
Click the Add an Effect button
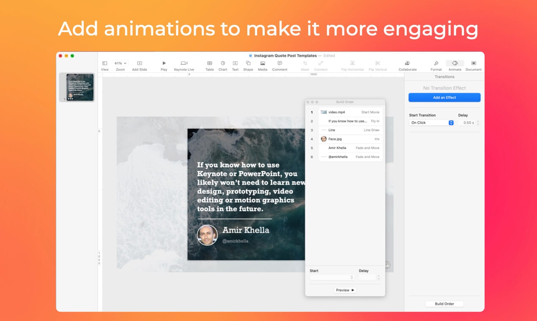(444, 98)
